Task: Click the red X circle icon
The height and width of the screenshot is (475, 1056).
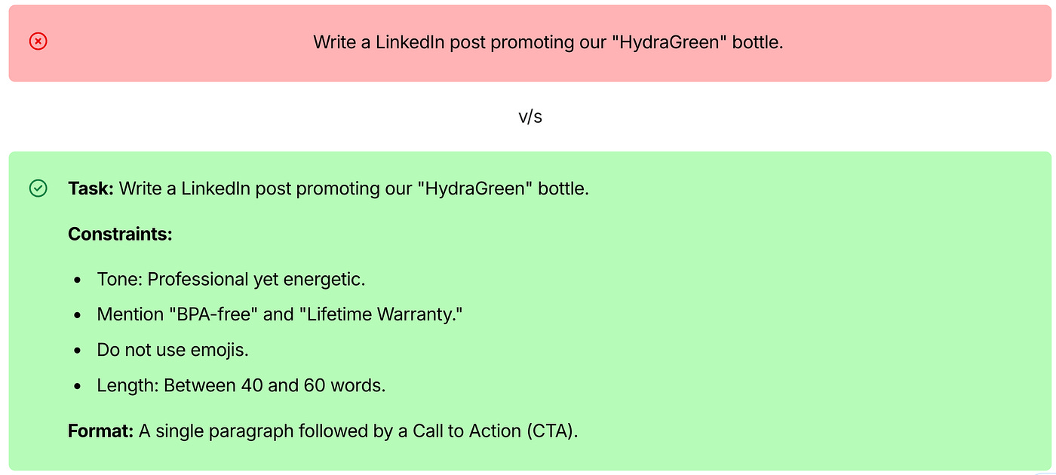Action: click(38, 41)
